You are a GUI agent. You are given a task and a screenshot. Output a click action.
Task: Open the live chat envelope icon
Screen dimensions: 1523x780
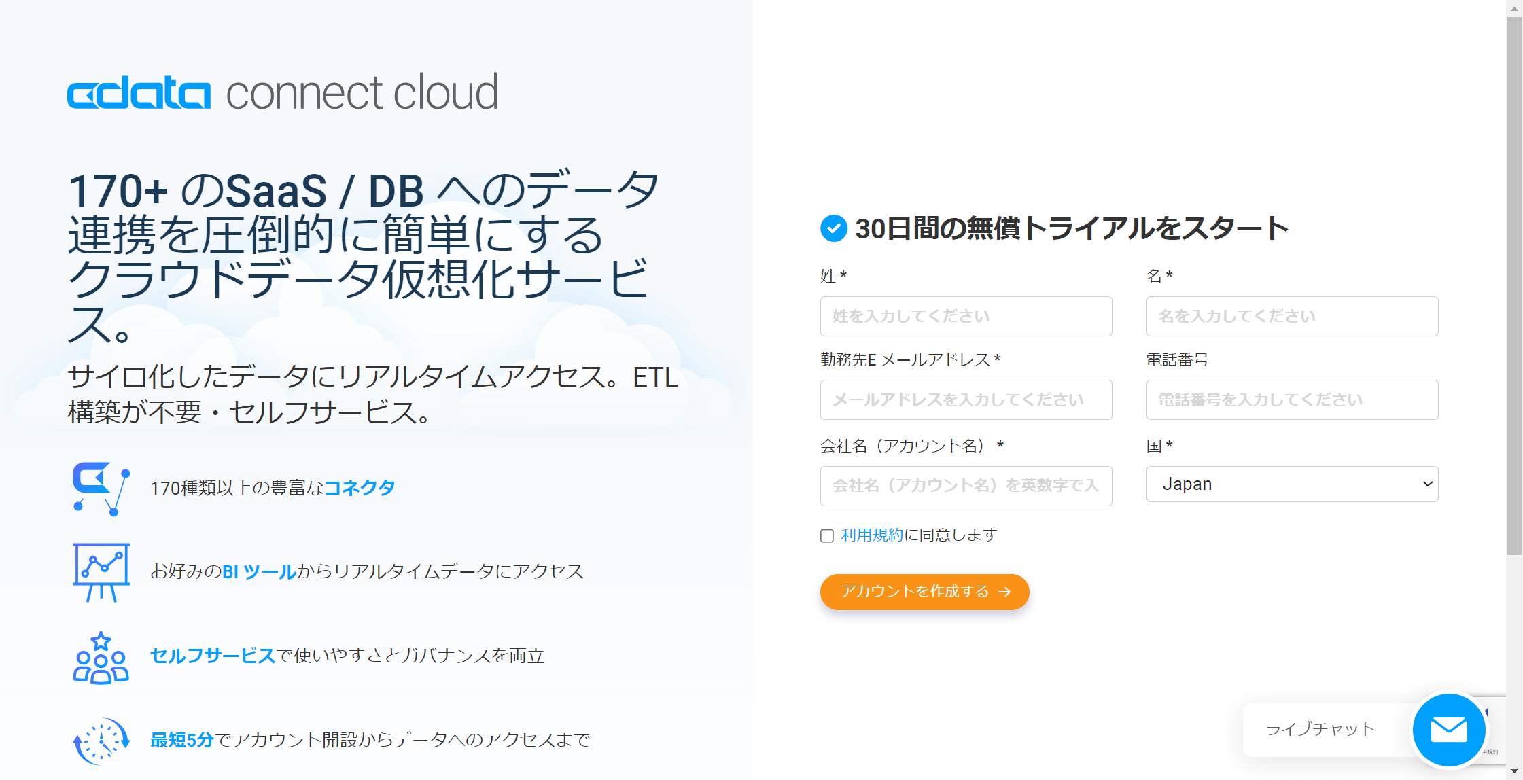pyautogui.click(x=1448, y=730)
